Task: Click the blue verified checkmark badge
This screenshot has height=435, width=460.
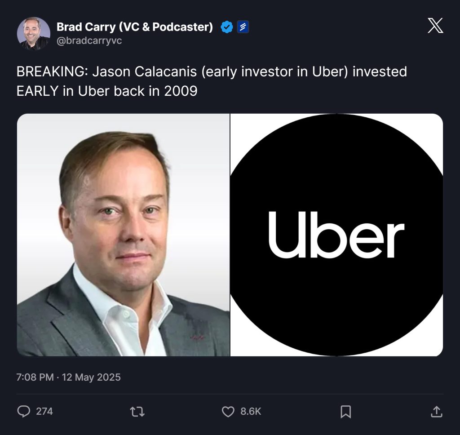Action: point(227,27)
